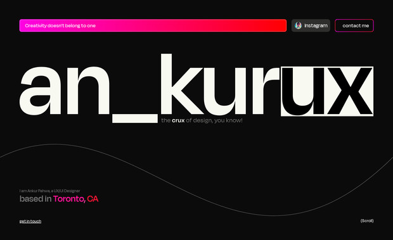The height and width of the screenshot is (240, 393).
Task: Click the (Scroll) indicator text
Action: tap(367, 221)
